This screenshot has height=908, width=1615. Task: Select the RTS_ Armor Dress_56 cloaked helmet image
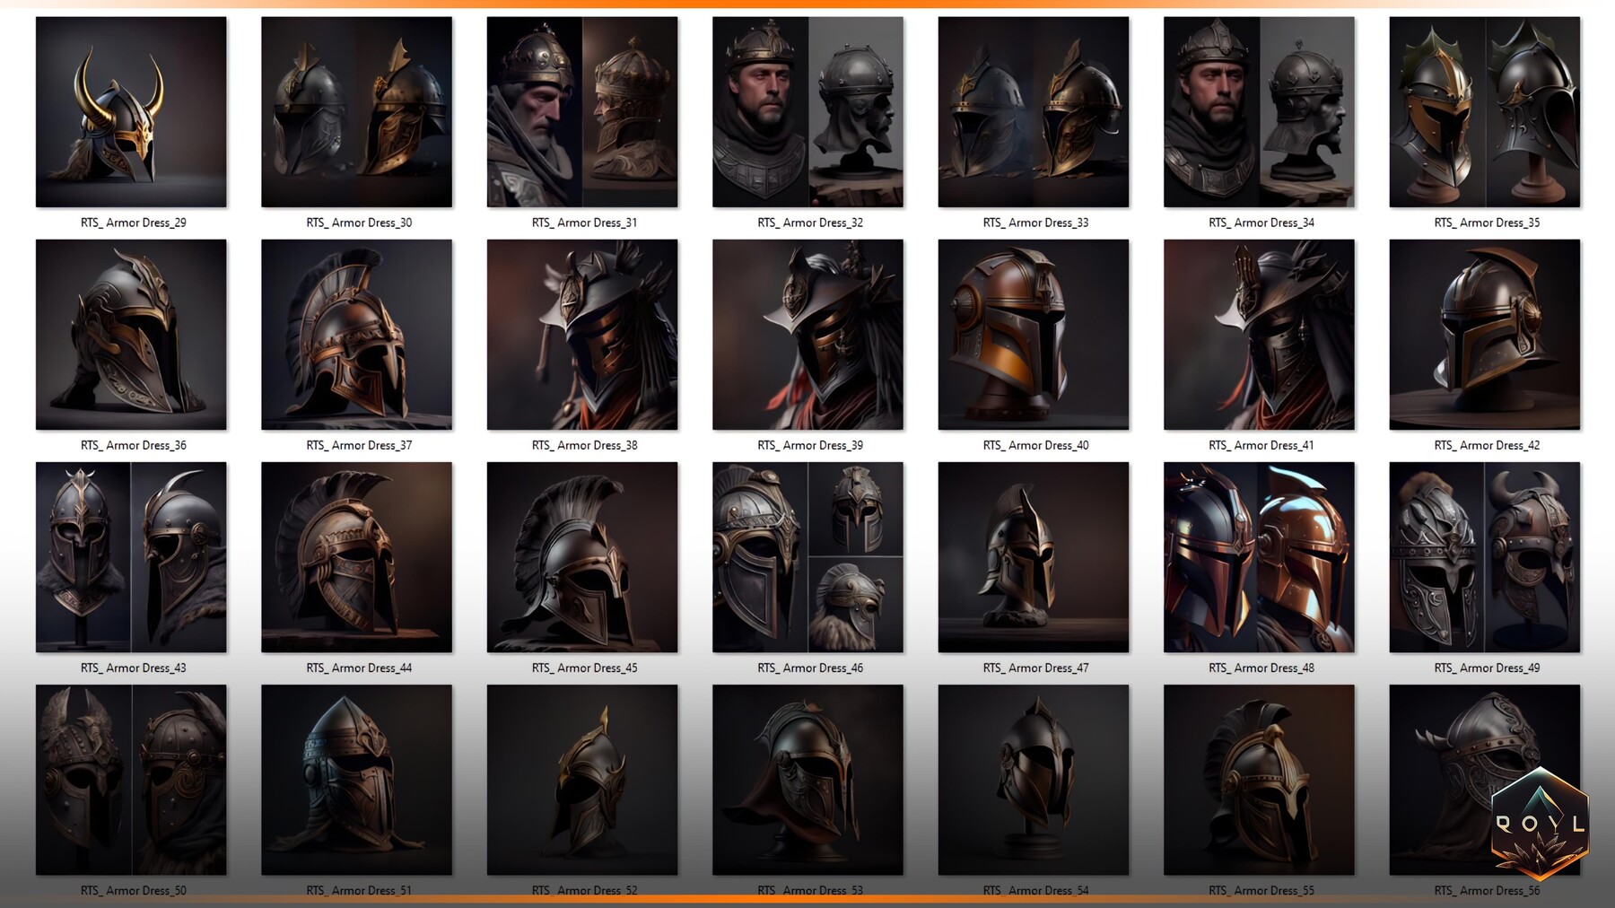(1484, 779)
